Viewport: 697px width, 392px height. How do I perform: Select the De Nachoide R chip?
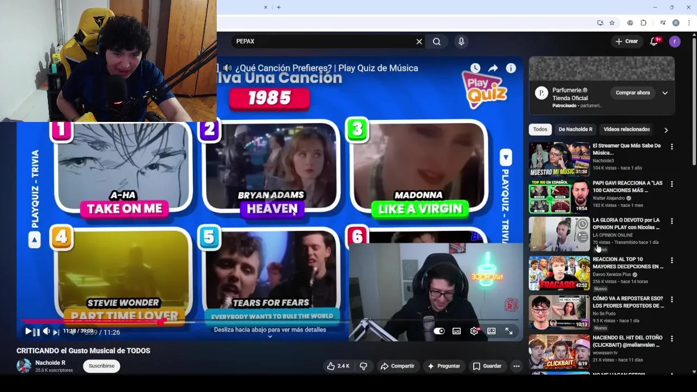point(575,130)
